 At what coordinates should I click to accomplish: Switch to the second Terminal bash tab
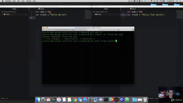point(110,30)
